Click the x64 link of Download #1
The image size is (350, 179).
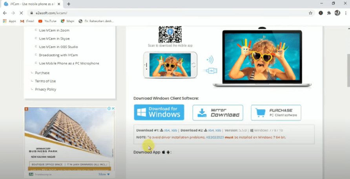tap(167, 130)
